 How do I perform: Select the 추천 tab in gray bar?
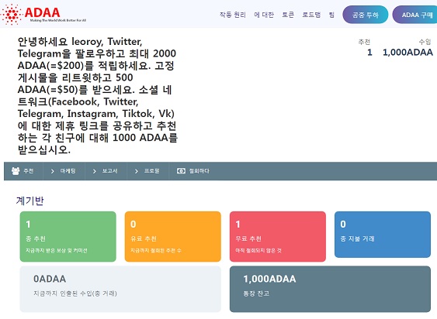point(23,171)
